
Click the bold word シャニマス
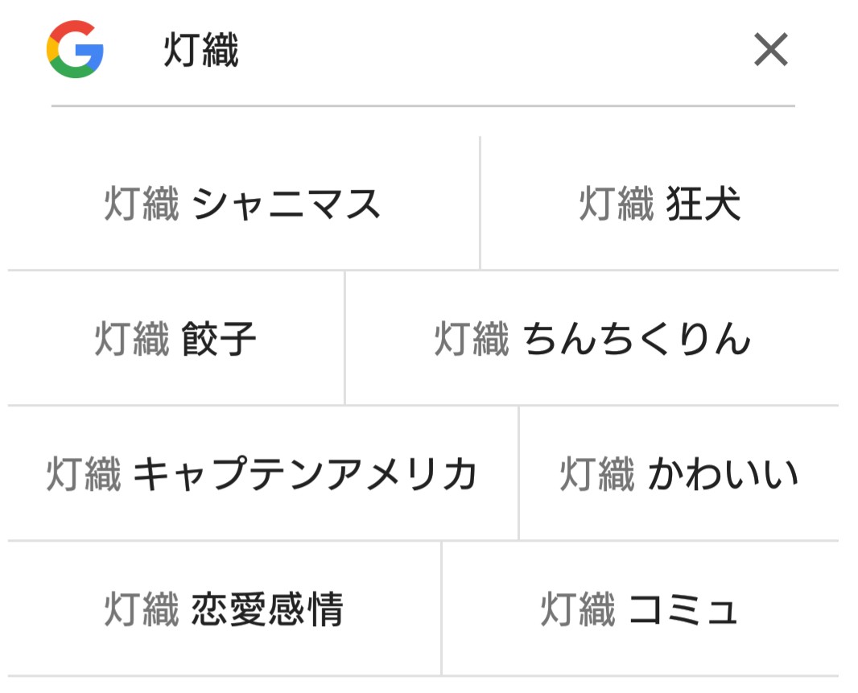[x=287, y=204]
